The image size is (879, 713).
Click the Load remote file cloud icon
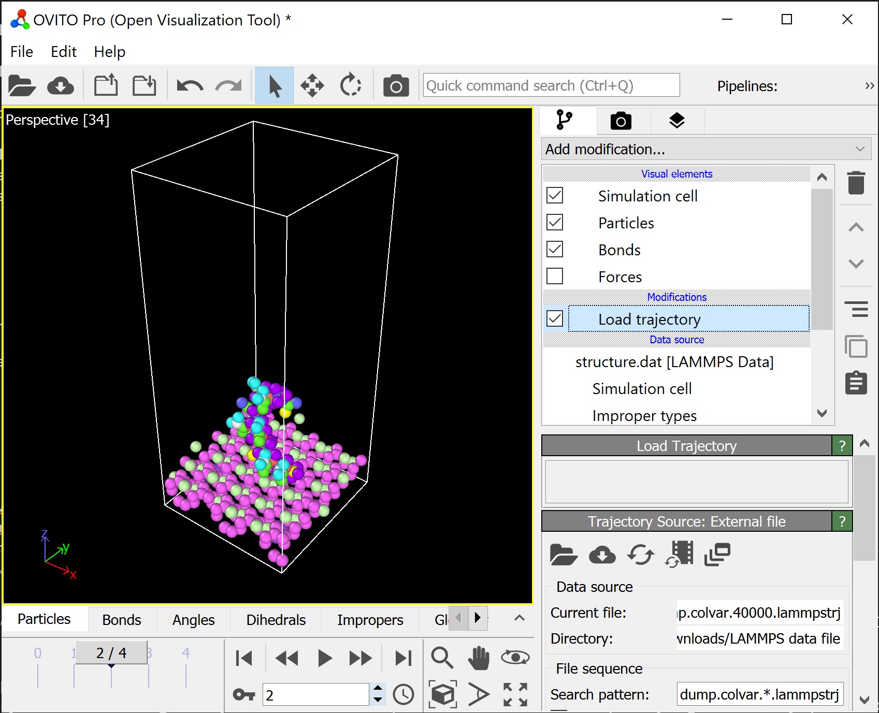(61, 86)
